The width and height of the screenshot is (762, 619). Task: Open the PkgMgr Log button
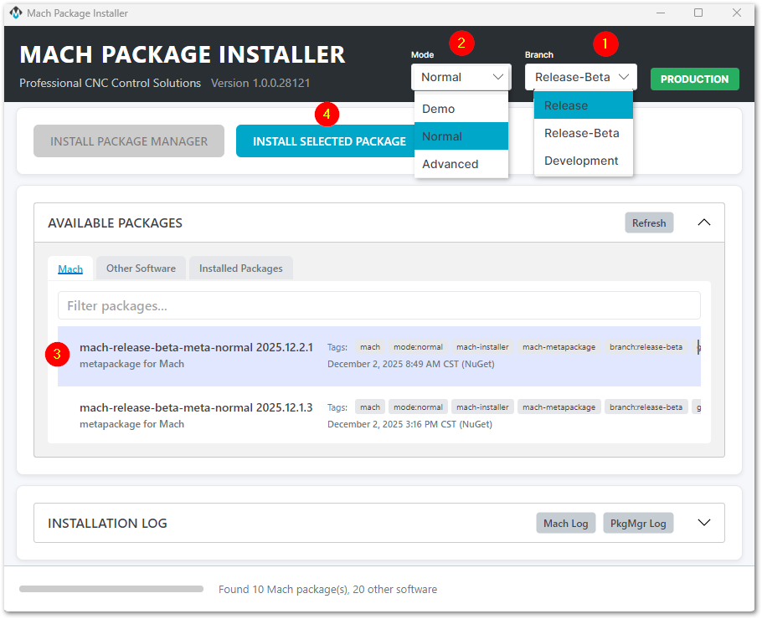coord(638,524)
